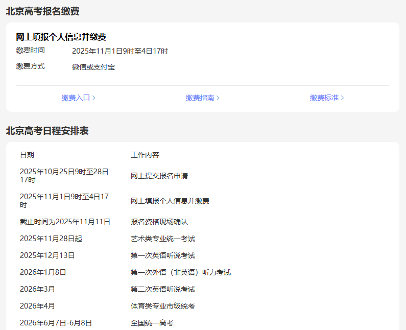Open the 缴费指南 link
The width and height of the screenshot is (406, 330).
click(x=200, y=98)
